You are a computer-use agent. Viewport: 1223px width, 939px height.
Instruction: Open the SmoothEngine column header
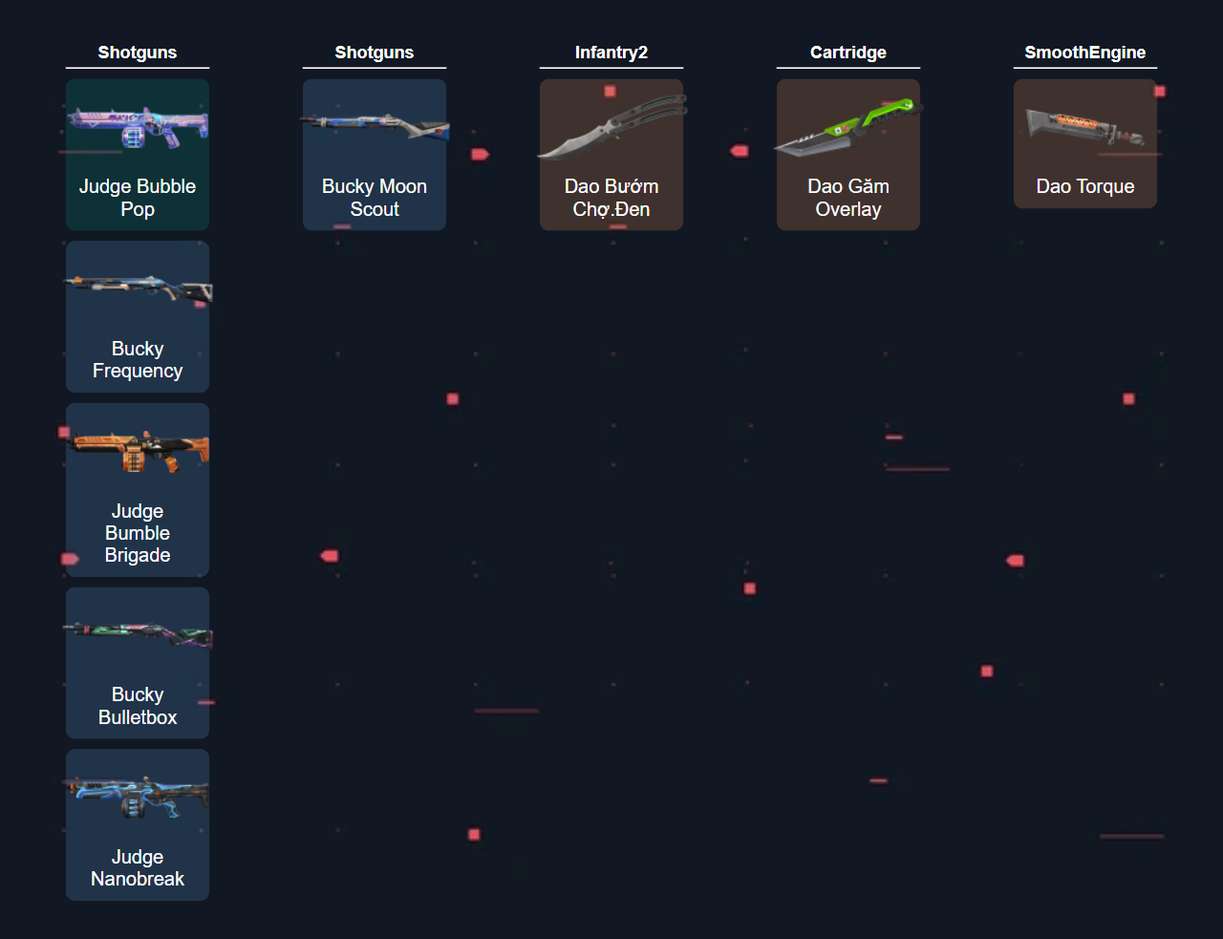pos(1084,53)
